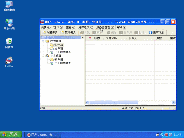
Task: Open the 用户选项 menu
Action: pos(86,27)
